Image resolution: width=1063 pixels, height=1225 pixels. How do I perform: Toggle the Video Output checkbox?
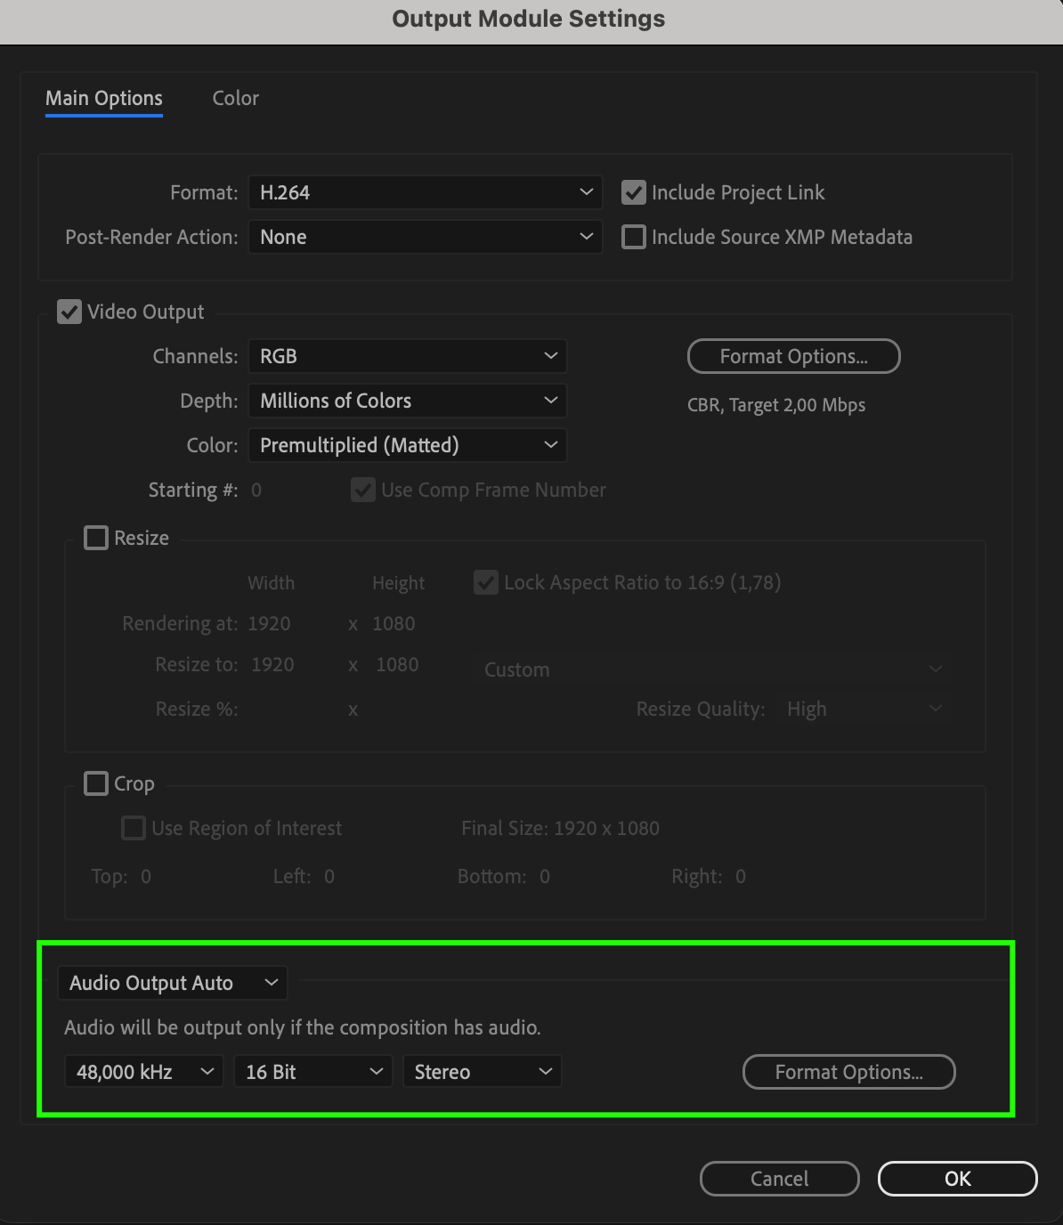pyautogui.click(x=69, y=312)
